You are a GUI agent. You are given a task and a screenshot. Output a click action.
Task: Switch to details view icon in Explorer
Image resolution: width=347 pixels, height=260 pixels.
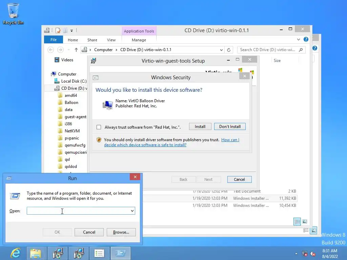coord(297,221)
